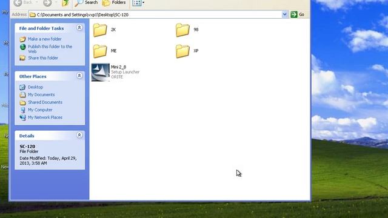Open the 2K folder
Screen dimensions: 388x218
pos(100,30)
